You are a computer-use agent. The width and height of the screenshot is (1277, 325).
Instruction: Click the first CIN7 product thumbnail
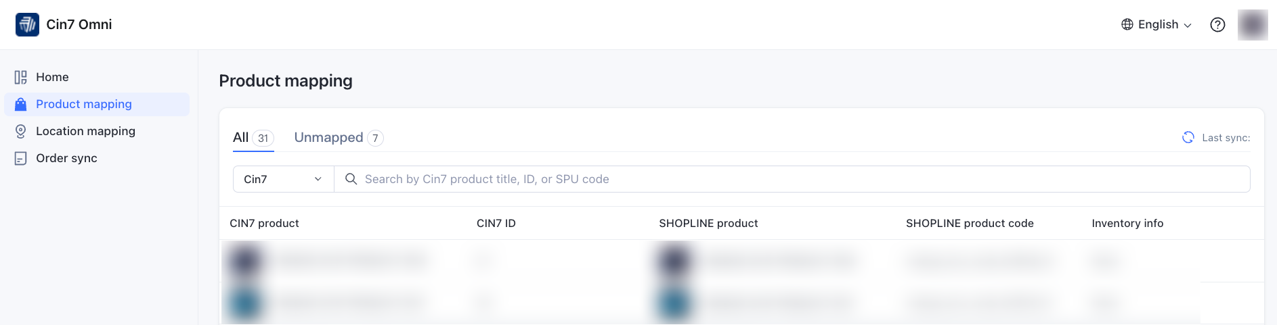point(245,261)
